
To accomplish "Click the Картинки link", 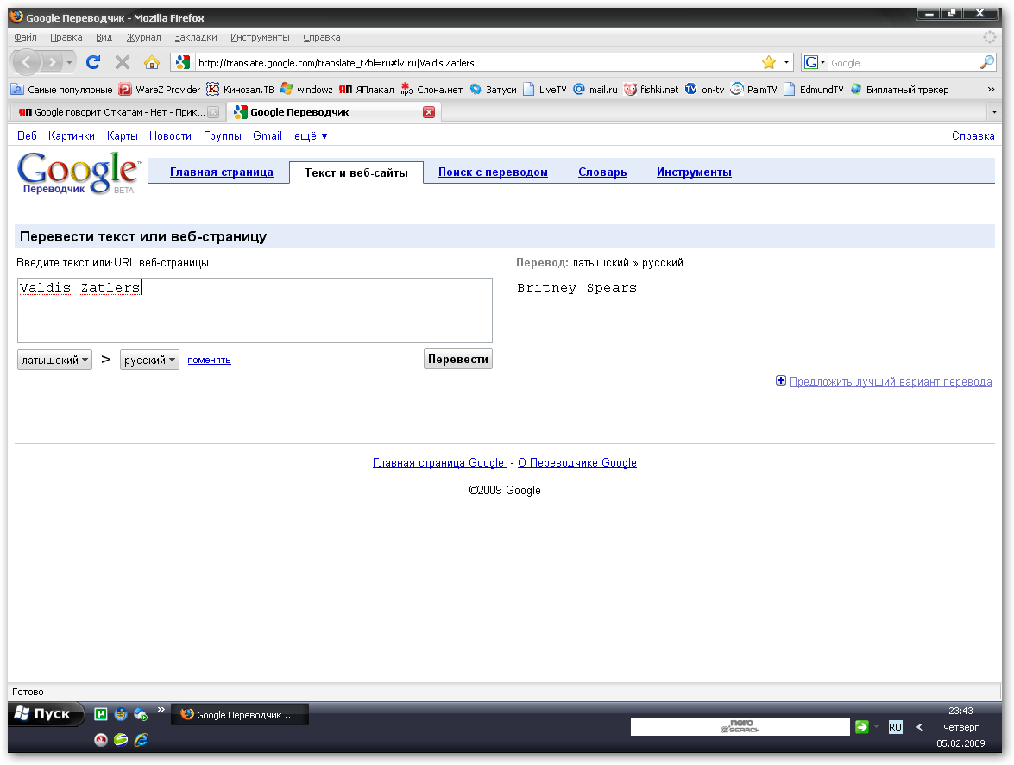I will (71, 135).
